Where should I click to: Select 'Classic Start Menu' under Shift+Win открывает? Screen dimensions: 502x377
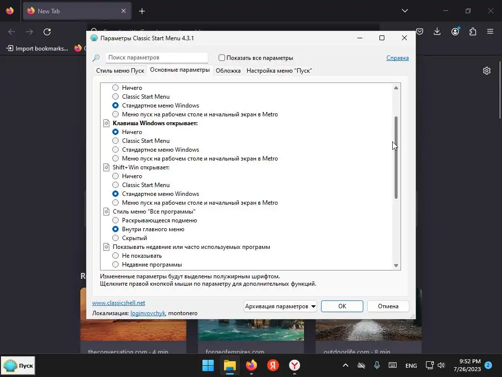tap(115, 185)
